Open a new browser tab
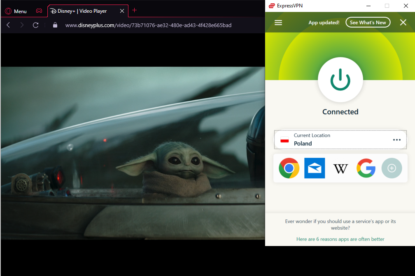 click(135, 10)
